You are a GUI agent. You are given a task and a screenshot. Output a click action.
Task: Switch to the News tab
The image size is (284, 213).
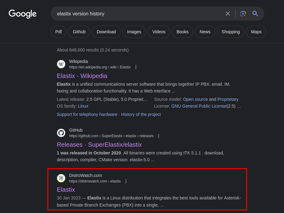[x=205, y=32]
